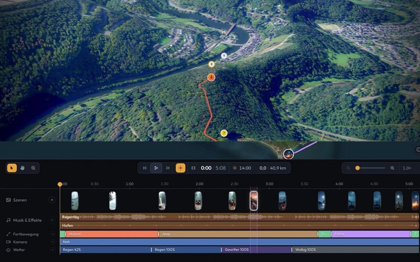Click the current time 0:00 readout

pyautogui.click(x=206, y=168)
